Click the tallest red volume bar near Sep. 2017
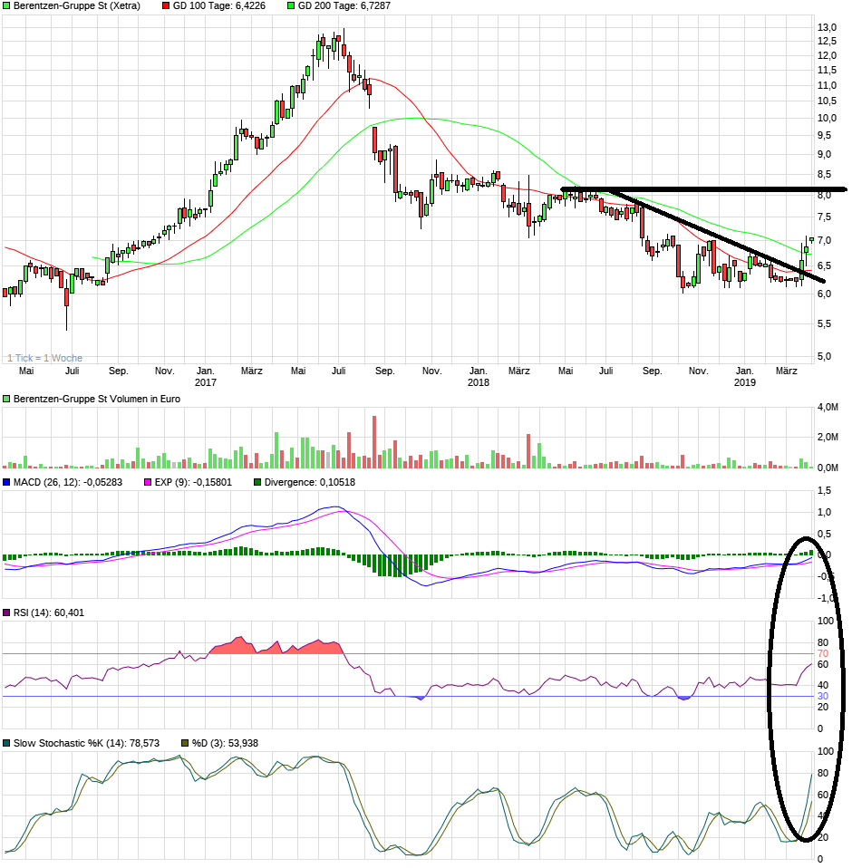 [x=374, y=442]
